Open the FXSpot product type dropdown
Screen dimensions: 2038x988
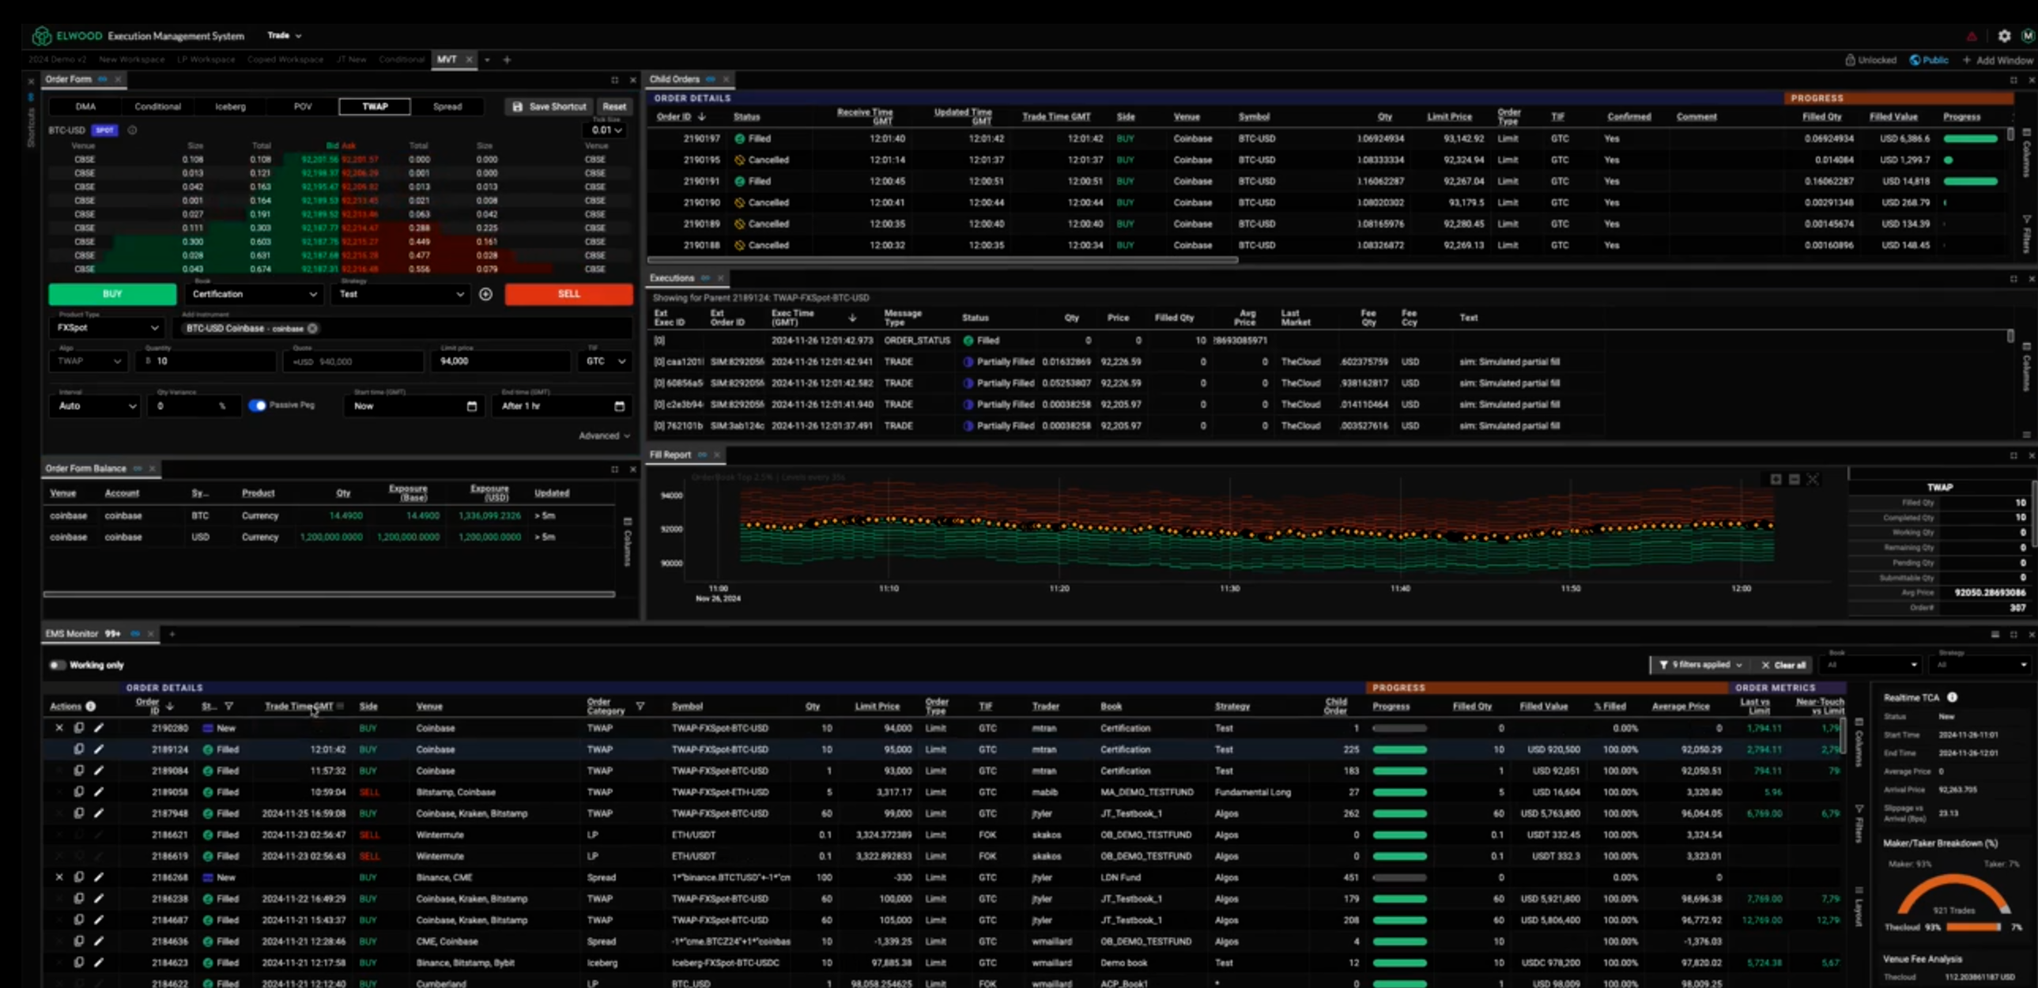coord(107,327)
